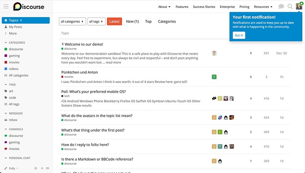Image resolution: width=305 pixels, height=173 pixels.
Task: Click the plus icon in sidebar footer
Action: coord(42,168)
